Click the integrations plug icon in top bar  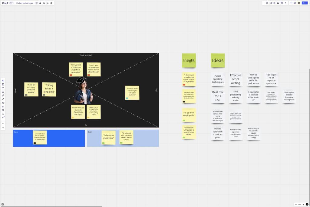pos(51,3)
